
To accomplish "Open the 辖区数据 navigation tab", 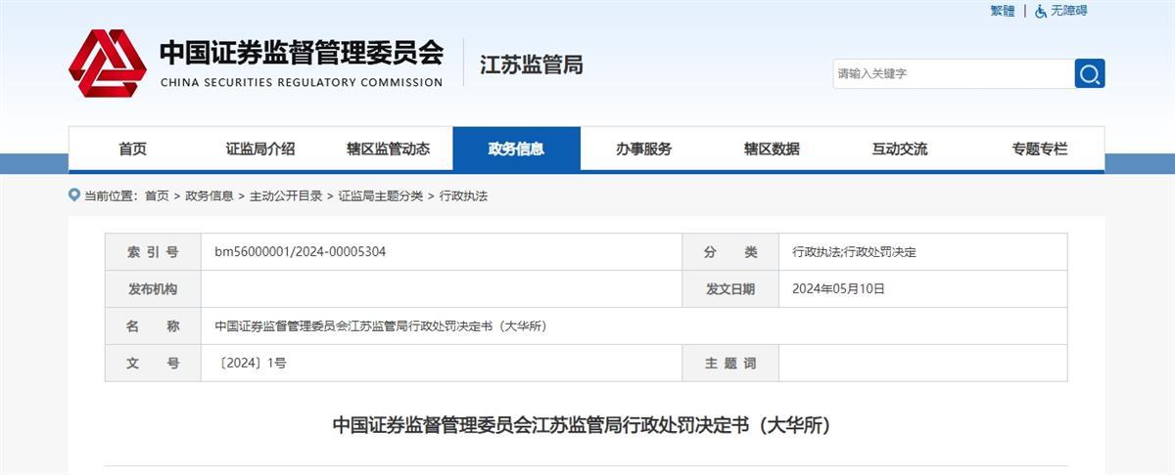I will 772,149.
